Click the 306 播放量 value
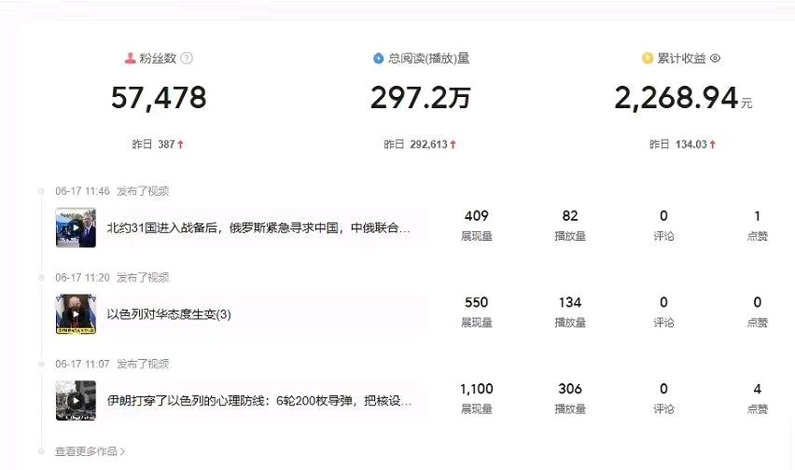795x470 pixels. click(x=570, y=389)
